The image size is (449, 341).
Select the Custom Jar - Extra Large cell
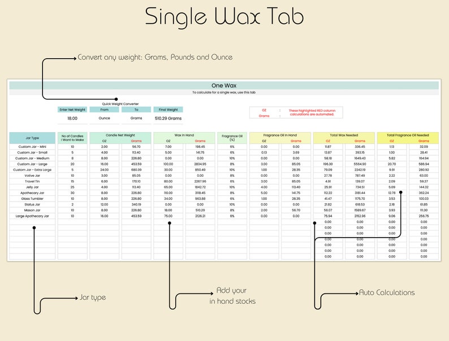pyautogui.click(x=32, y=170)
